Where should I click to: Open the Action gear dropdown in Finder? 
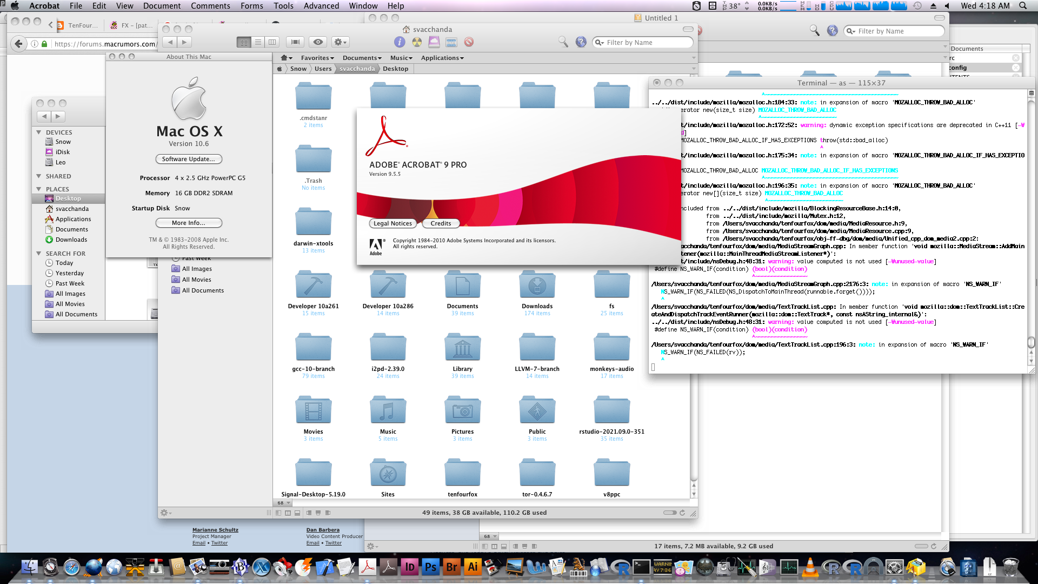(340, 42)
